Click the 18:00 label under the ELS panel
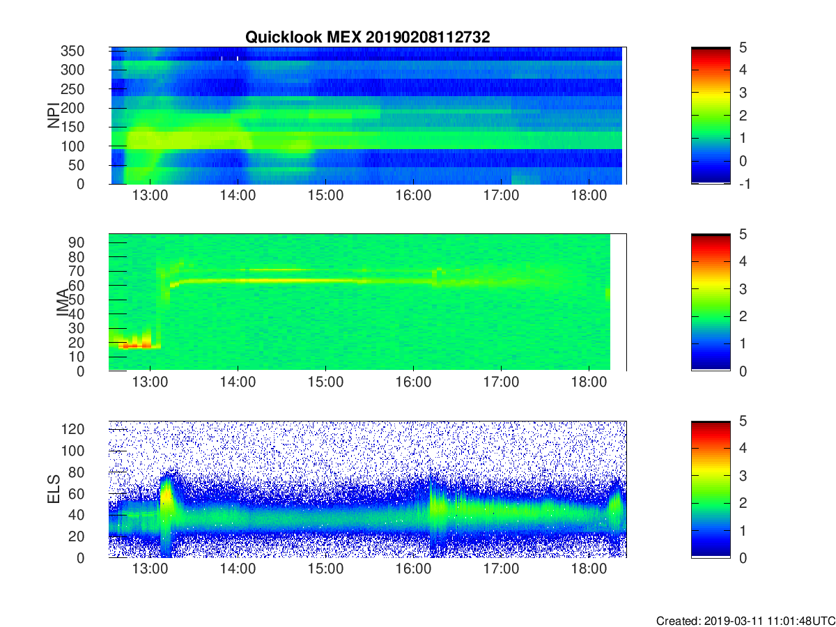The width and height of the screenshot is (836, 627). pos(589,570)
